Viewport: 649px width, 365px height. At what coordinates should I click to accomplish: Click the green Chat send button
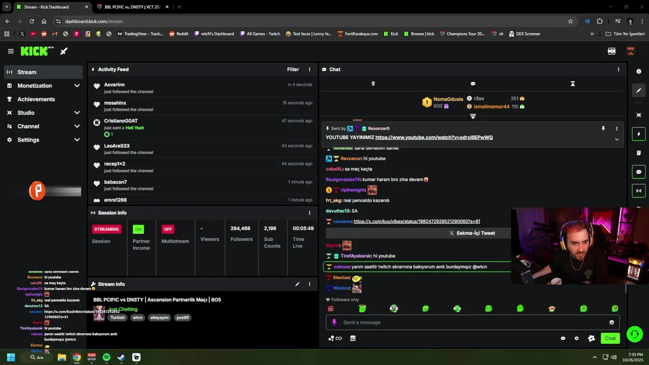tap(610, 338)
